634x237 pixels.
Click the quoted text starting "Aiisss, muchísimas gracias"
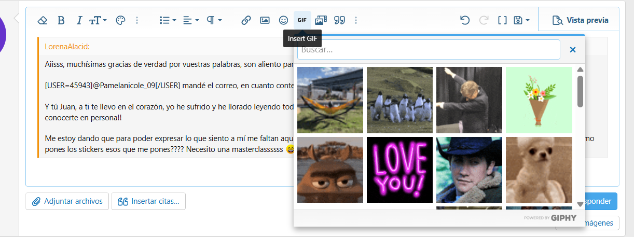pyautogui.click(x=170, y=64)
